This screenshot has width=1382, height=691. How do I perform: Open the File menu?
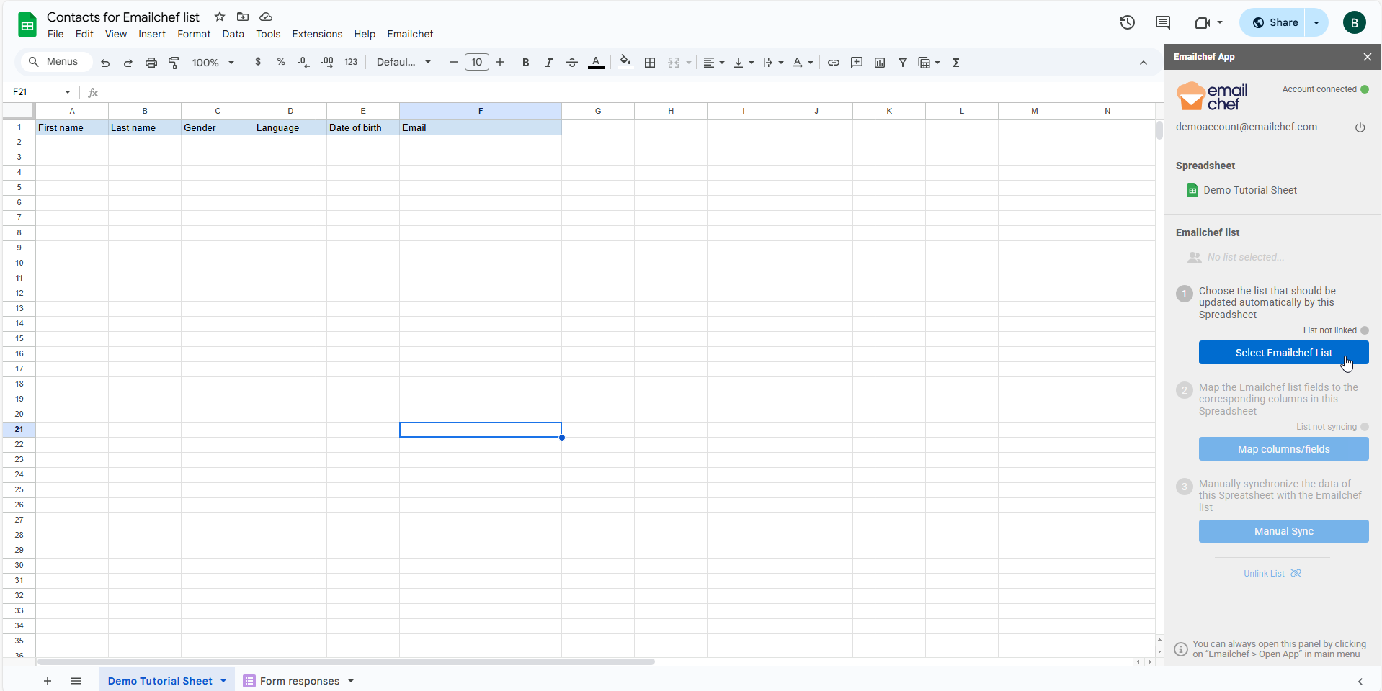coord(55,34)
